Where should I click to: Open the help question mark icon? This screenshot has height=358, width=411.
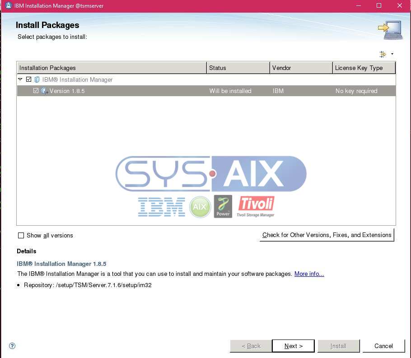coord(12,346)
